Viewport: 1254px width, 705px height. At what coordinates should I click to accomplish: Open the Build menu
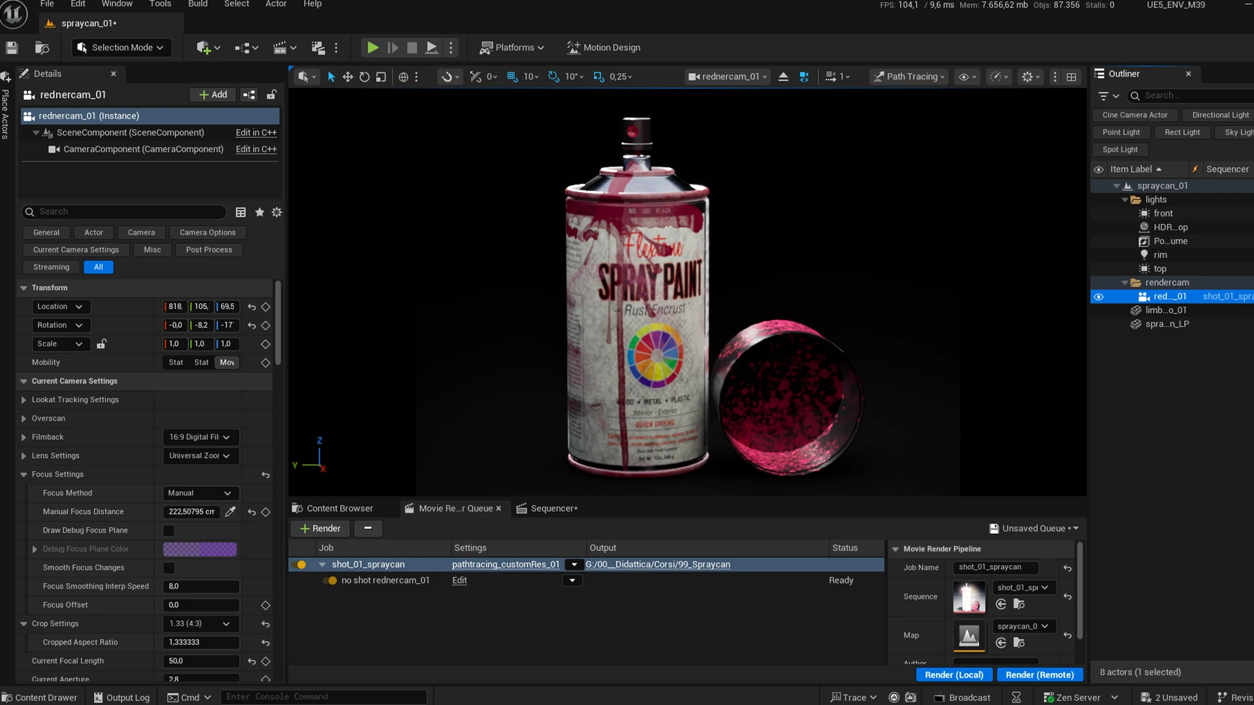click(198, 4)
